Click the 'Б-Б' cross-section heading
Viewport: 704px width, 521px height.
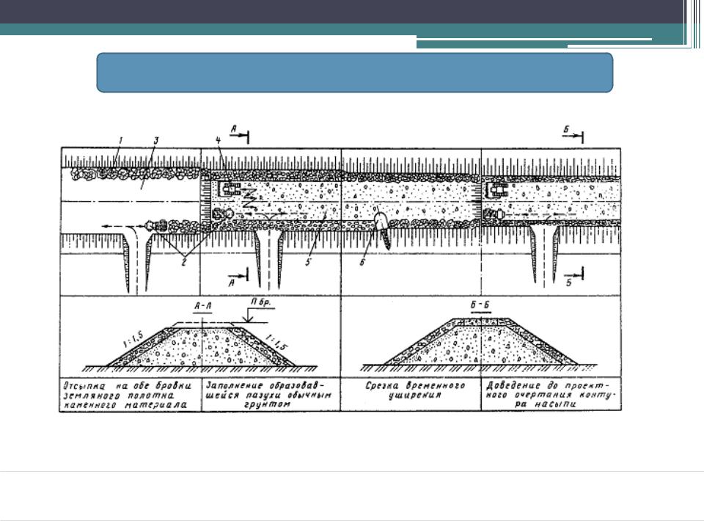click(x=480, y=305)
